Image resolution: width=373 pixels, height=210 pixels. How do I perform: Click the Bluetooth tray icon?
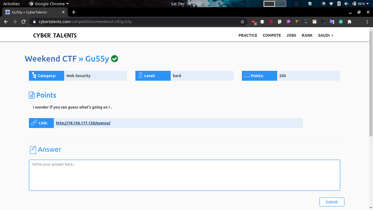click(x=339, y=4)
